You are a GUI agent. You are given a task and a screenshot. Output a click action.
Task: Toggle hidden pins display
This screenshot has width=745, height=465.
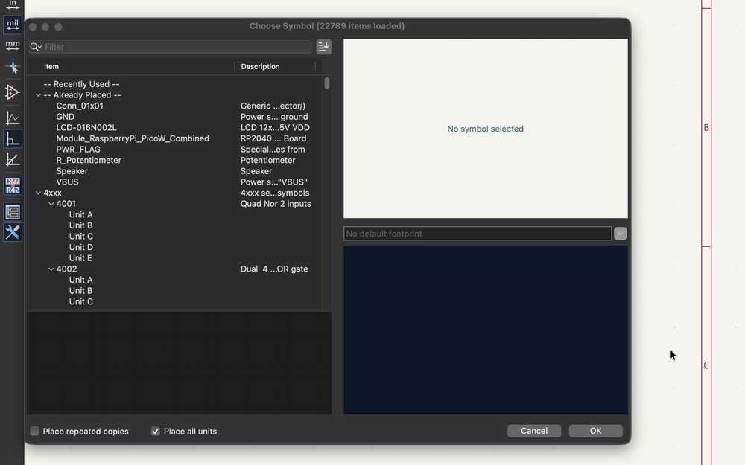point(12,92)
